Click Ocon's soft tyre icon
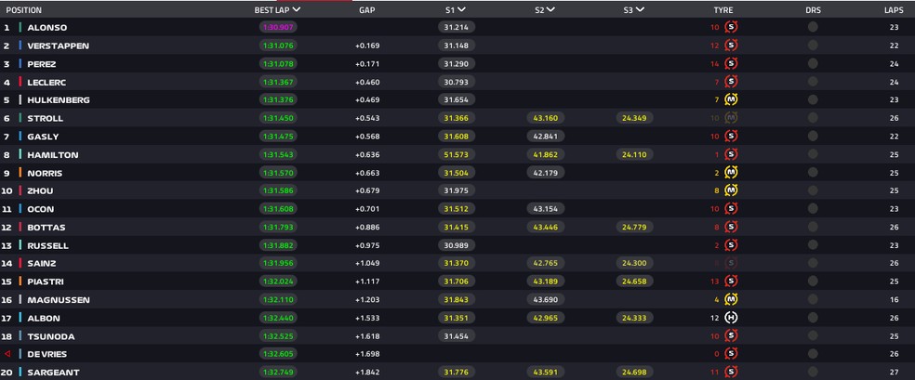Image resolution: width=915 pixels, height=380 pixels. [x=731, y=209]
